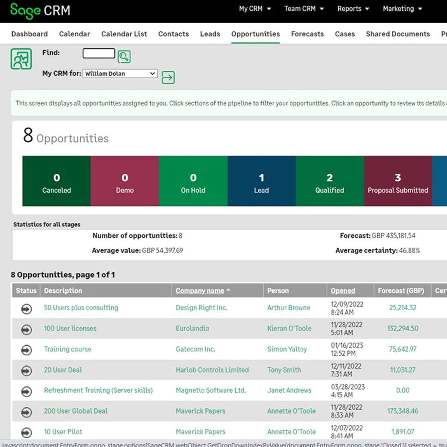Open the 10 User Pilot opportunity

pos(63,432)
